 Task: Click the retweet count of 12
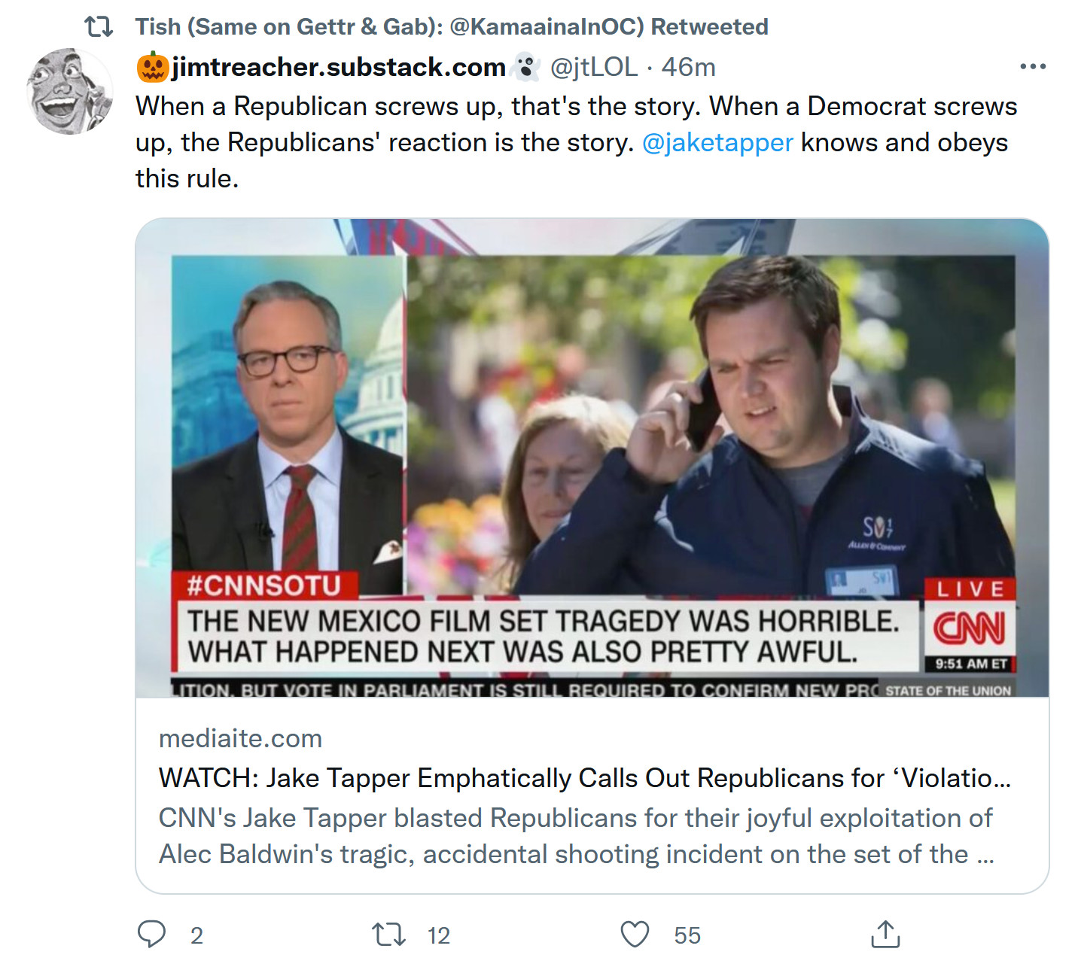[x=438, y=935]
